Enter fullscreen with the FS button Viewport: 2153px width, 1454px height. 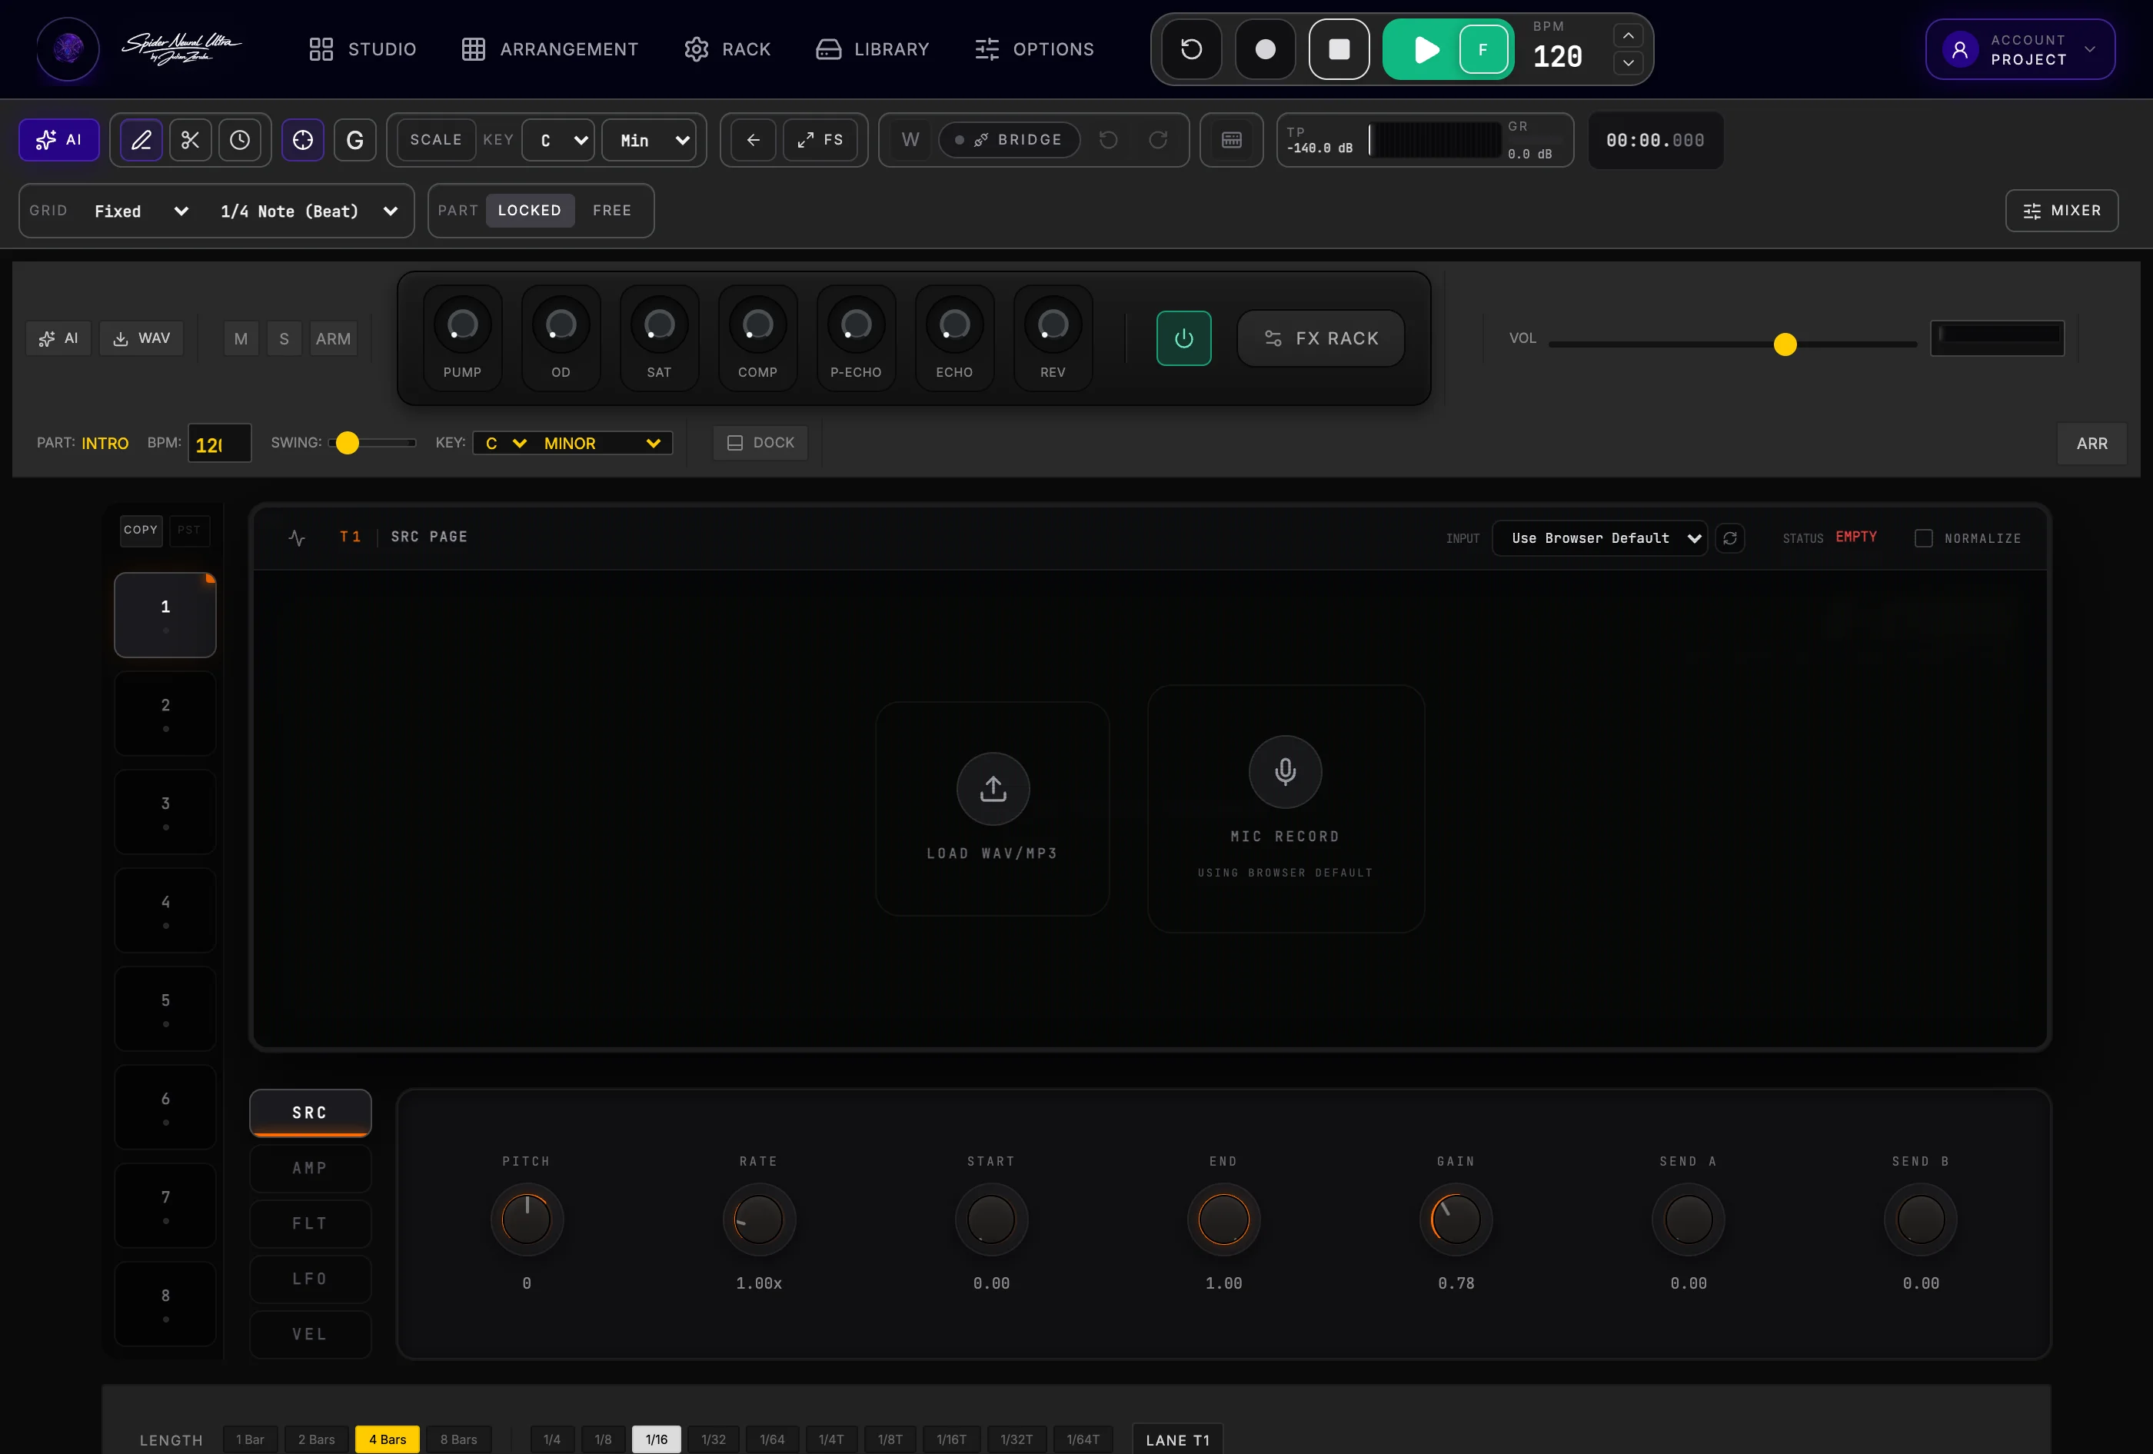[x=820, y=140]
